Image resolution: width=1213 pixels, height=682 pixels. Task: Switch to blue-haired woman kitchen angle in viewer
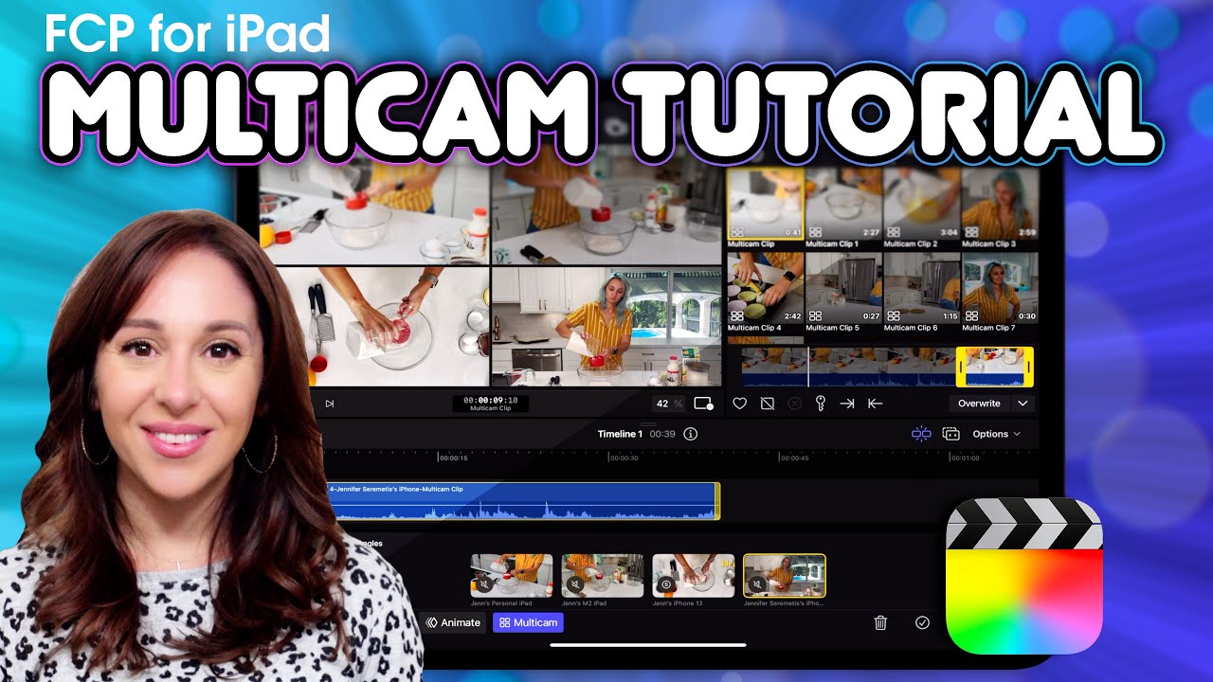[x=607, y=327]
